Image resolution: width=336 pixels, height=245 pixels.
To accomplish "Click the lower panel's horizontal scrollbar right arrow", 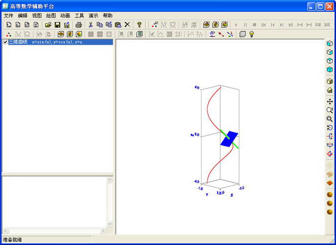I will pos(103,230).
